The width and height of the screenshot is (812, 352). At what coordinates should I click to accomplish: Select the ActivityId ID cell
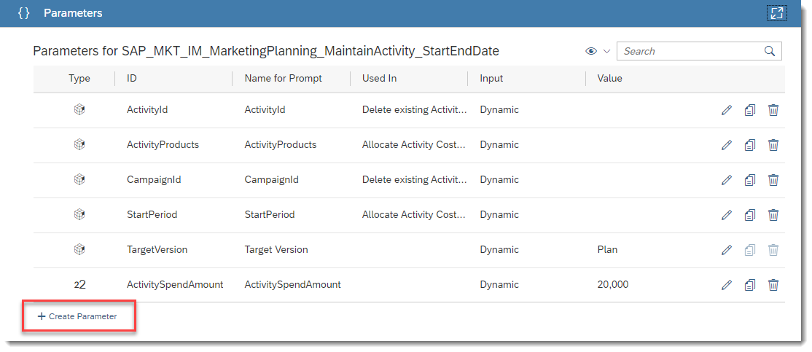147,110
